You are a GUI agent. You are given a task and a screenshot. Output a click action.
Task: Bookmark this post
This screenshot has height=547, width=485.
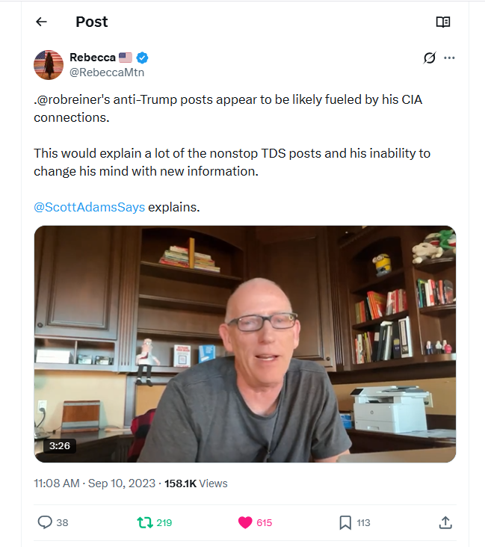pos(345,522)
